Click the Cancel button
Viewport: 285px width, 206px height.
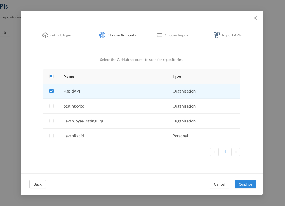click(x=219, y=184)
